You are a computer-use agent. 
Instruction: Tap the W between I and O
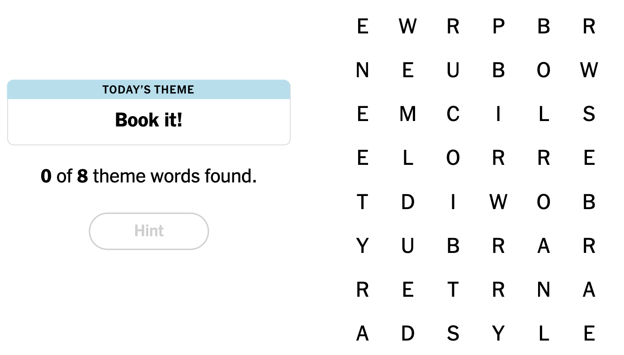coord(498,202)
